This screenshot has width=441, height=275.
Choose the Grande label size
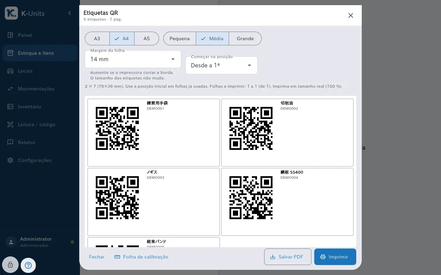tap(245, 38)
